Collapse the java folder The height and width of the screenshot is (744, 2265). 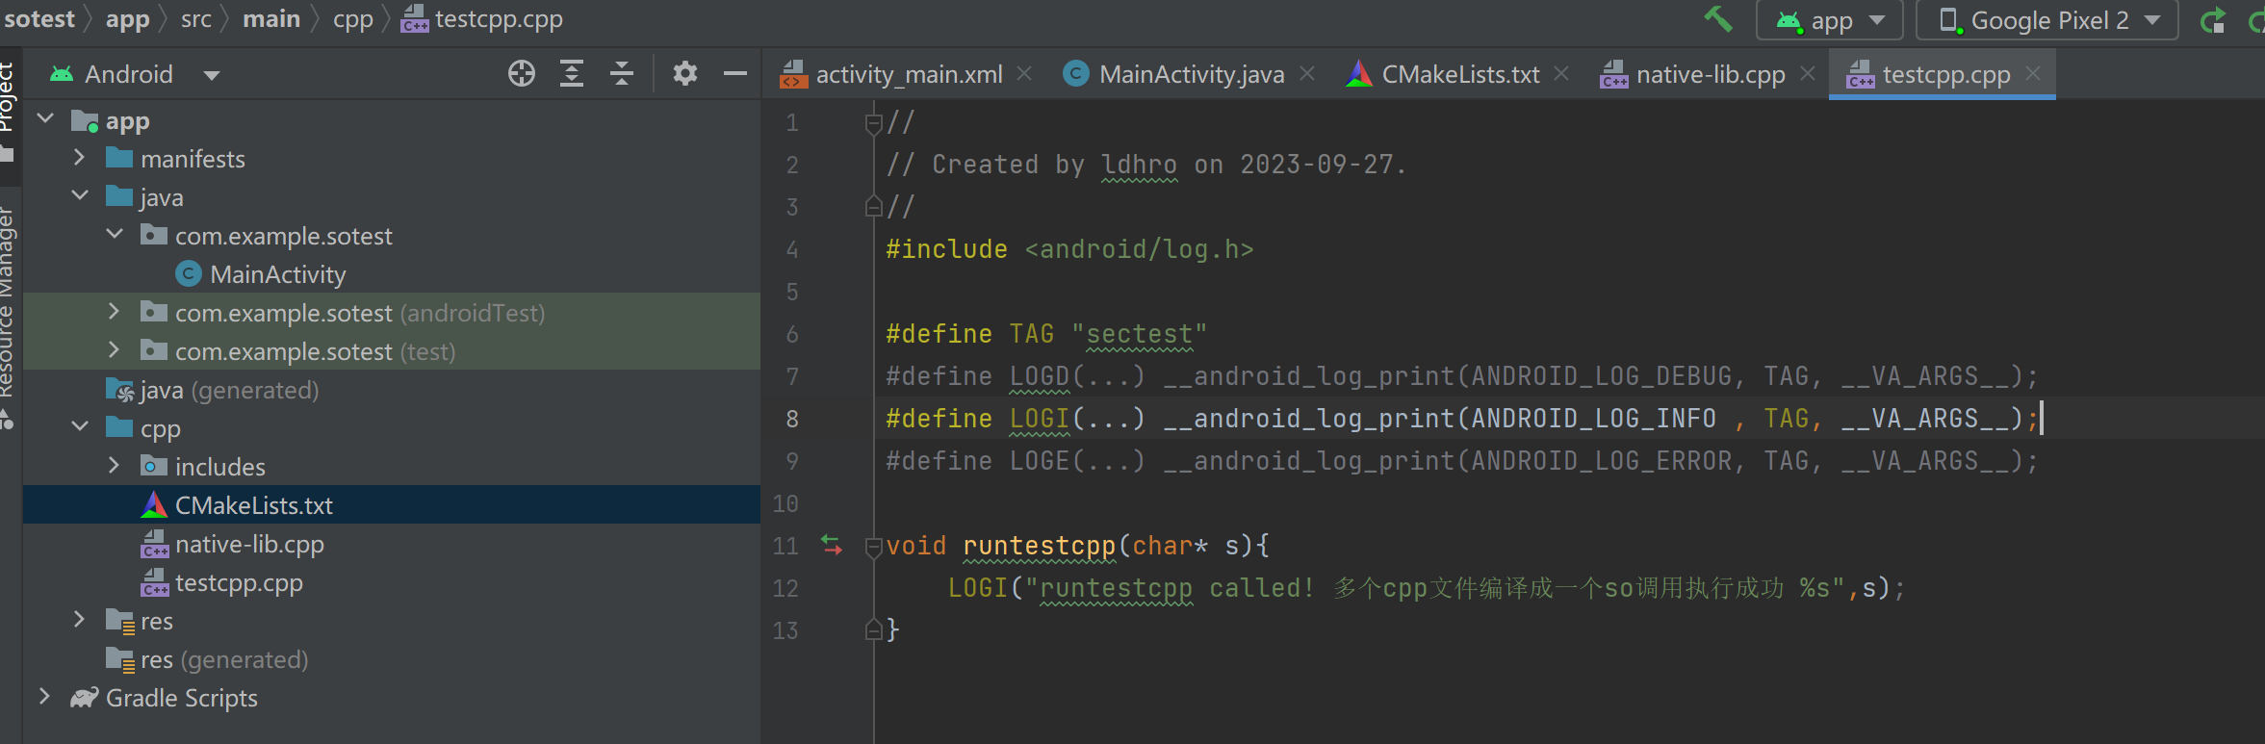80,195
